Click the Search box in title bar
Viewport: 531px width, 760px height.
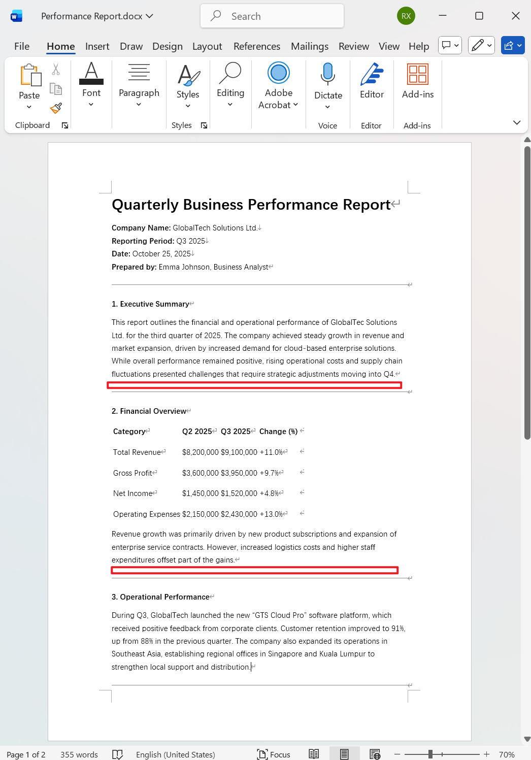272,16
